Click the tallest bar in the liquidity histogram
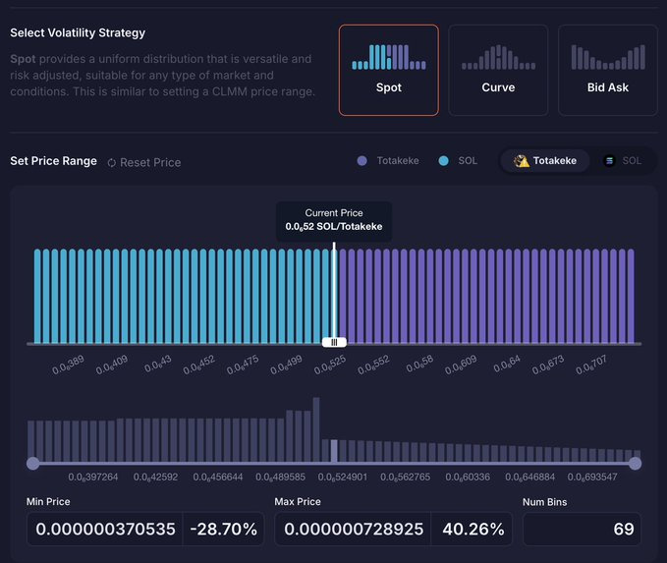Screen dimensions: 667x563 tap(316, 429)
